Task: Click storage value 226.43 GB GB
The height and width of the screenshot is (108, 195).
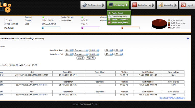Action: point(47,20)
